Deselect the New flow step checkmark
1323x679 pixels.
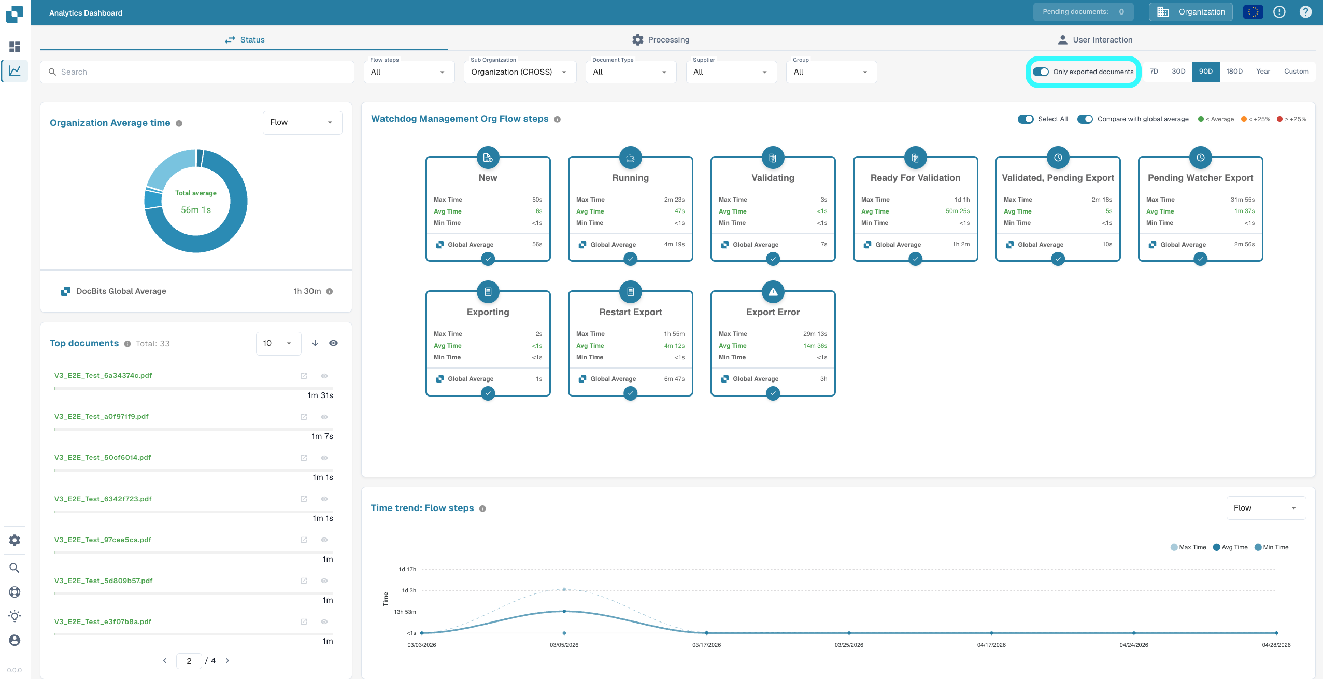pos(488,259)
